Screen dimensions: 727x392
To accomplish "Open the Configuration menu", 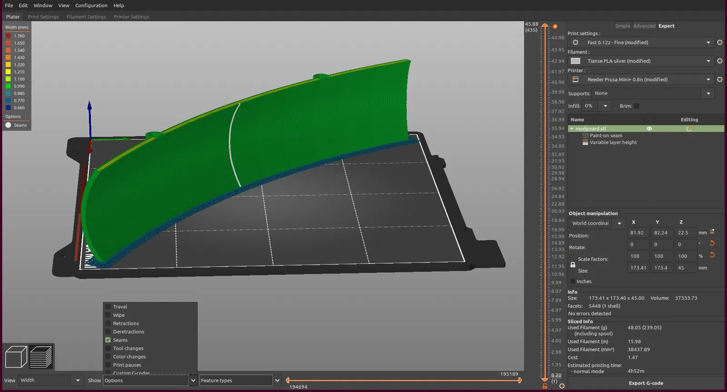I will pyautogui.click(x=91, y=5).
